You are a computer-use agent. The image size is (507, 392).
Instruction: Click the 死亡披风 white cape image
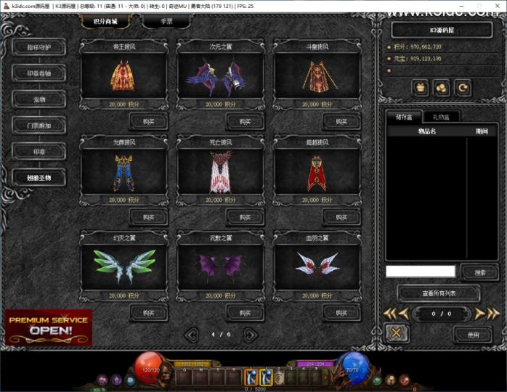click(221, 172)
